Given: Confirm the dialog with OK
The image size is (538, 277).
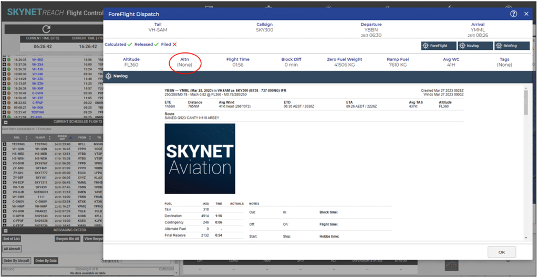Looking at the screenshot, I should pyautogui.click(x=502, y=252).
